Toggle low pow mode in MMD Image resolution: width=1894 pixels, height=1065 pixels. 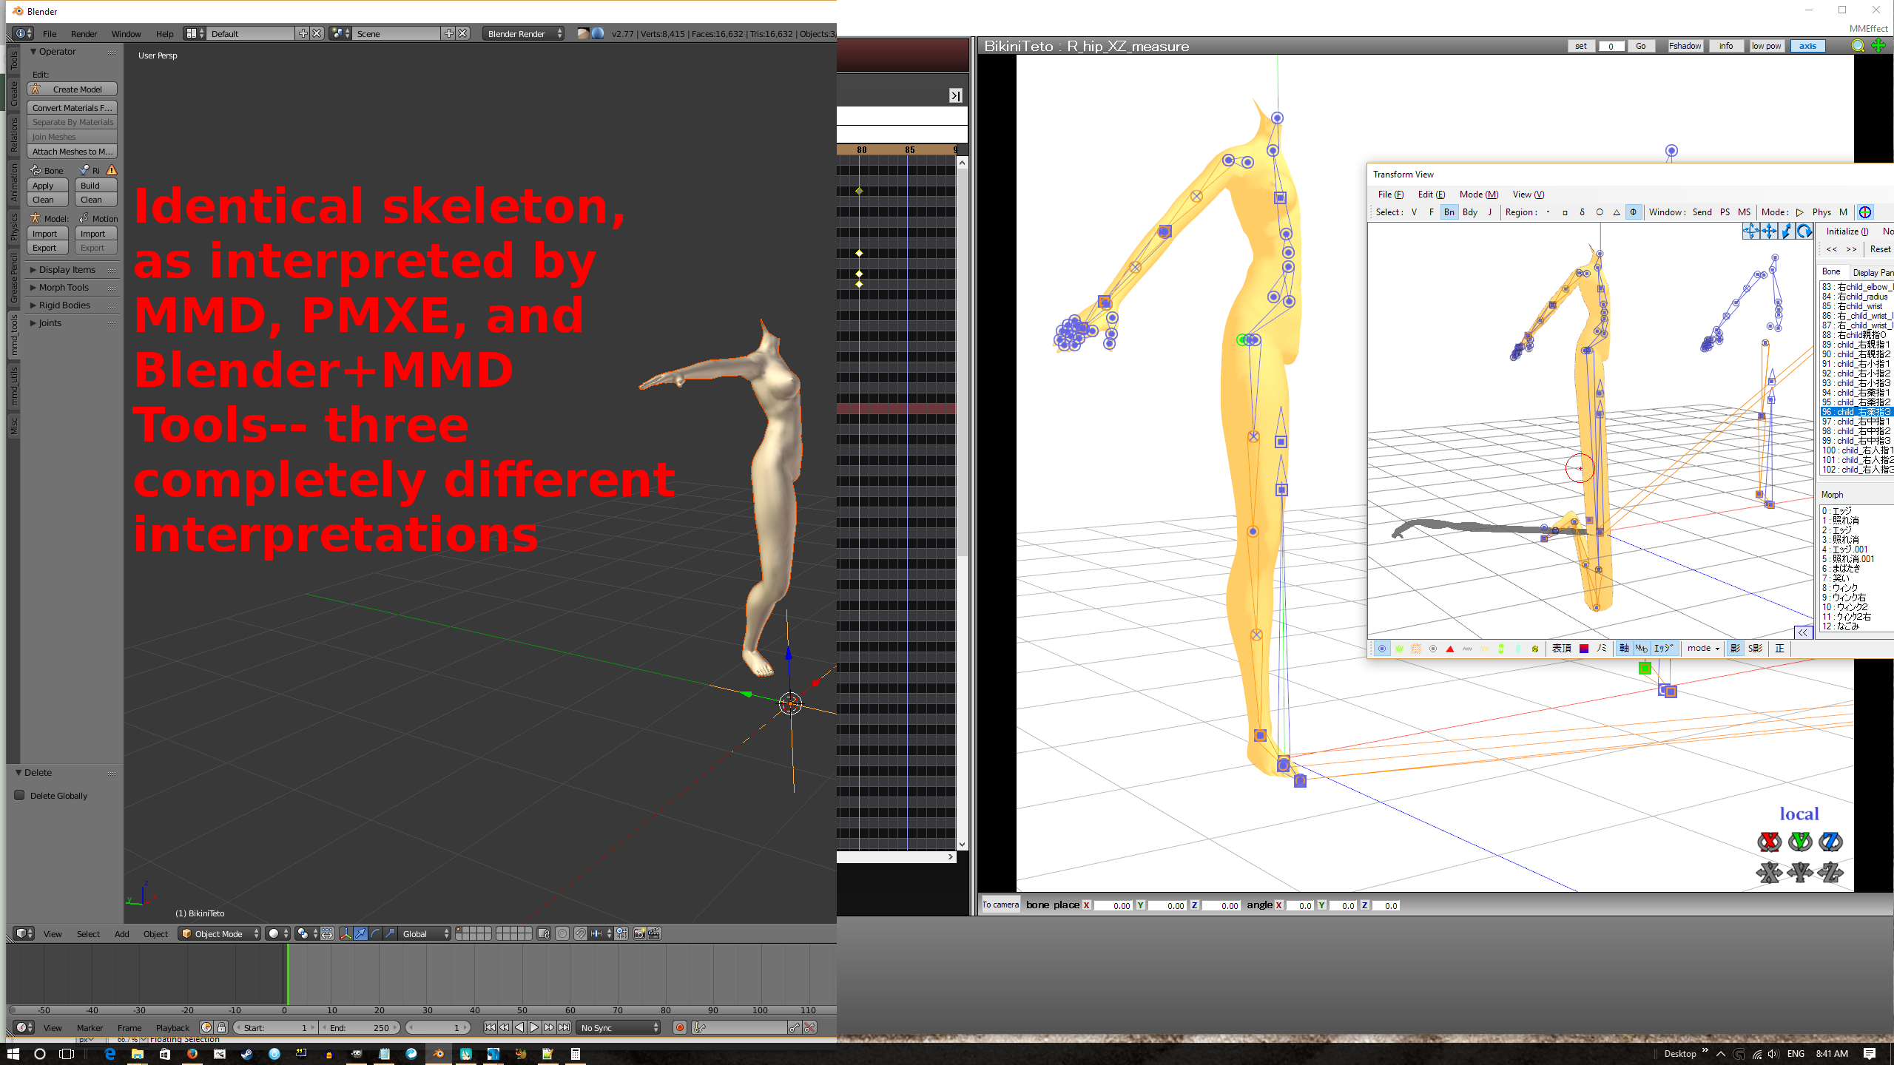(1766, 46)
